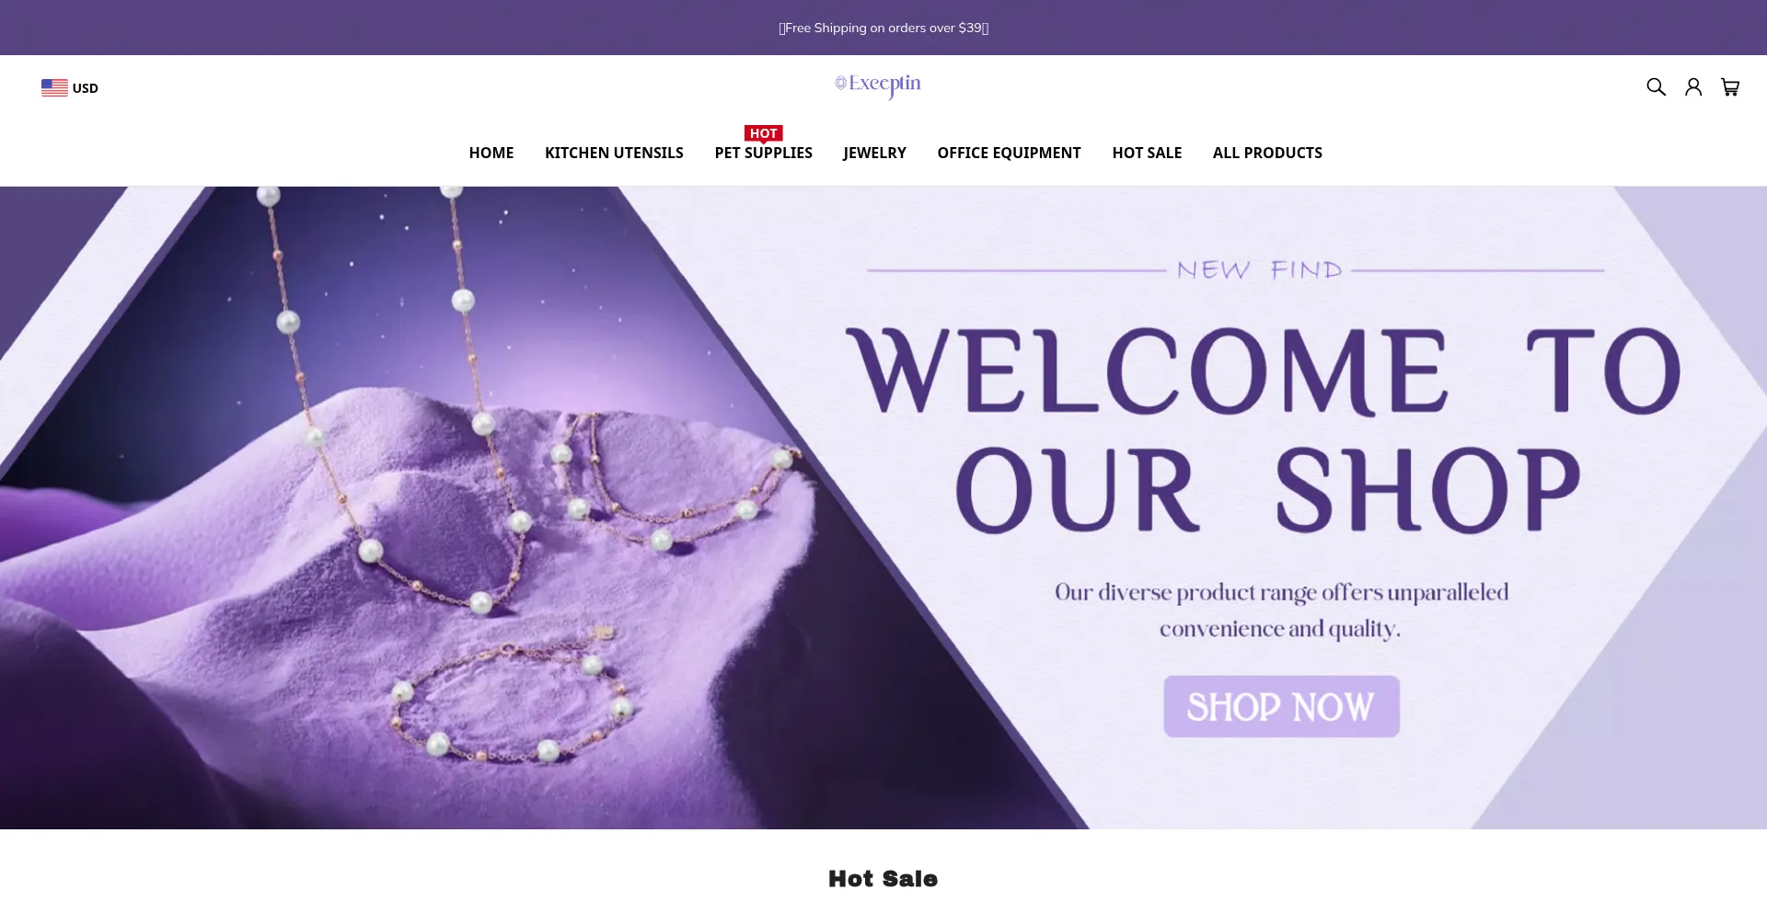
Task: Click the US flag icon
Action: (x=54, y=87)
